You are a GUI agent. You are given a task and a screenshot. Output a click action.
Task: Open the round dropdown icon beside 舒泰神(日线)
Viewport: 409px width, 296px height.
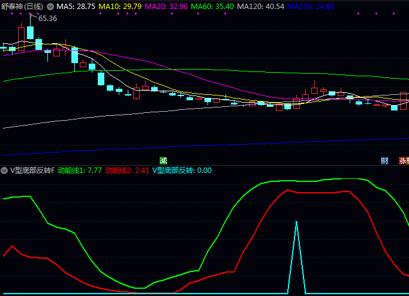[50, 6]
